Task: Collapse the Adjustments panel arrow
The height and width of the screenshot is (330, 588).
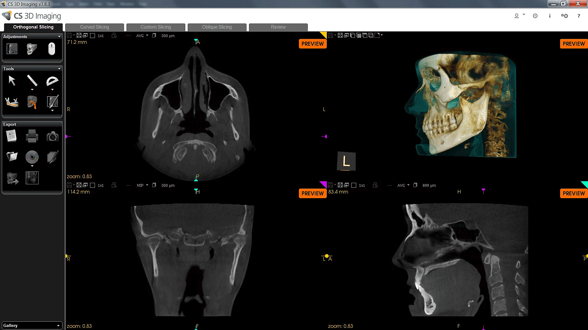Action: [x=59, y=36]
